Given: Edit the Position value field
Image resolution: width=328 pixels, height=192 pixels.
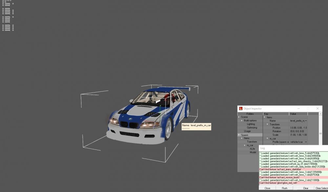Looking at the screenshot, I should coord(298,128).
